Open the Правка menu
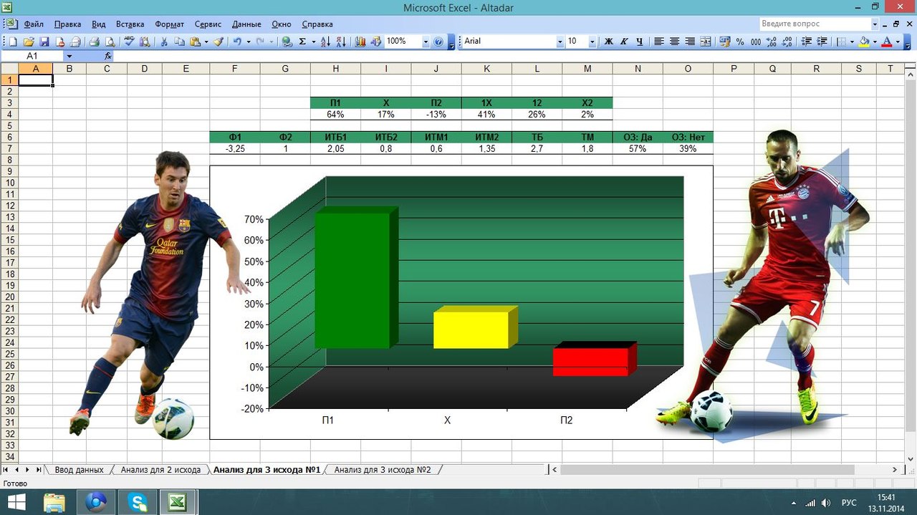Viewport: 917px width, 515px height. pyautogui.click(x=67, y=24)
